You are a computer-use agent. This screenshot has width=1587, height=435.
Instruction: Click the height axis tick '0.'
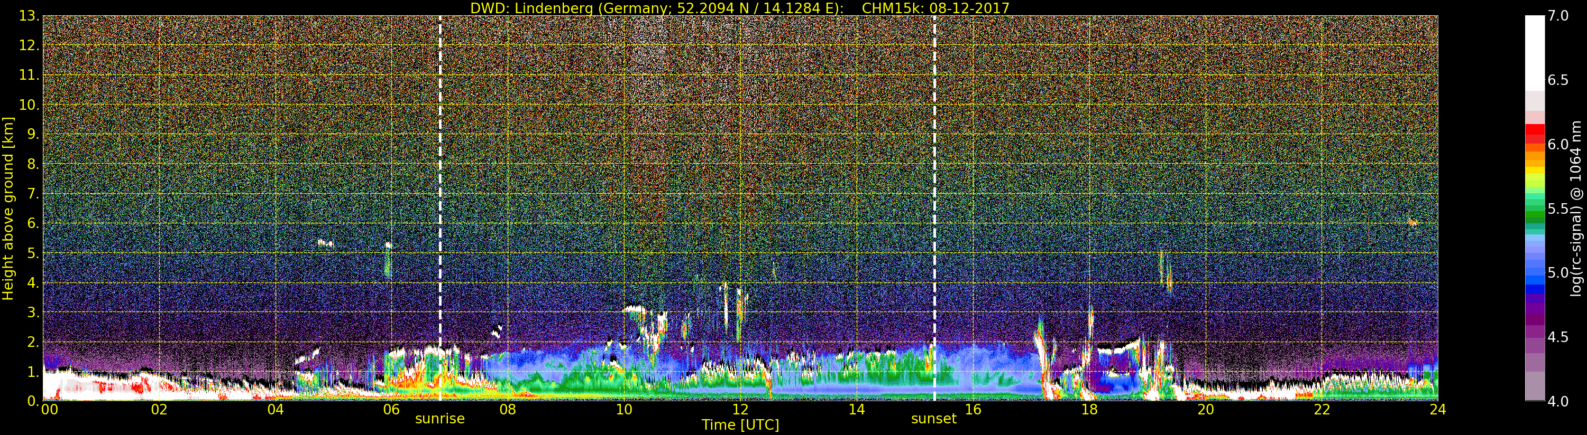[x=33, y=401]
